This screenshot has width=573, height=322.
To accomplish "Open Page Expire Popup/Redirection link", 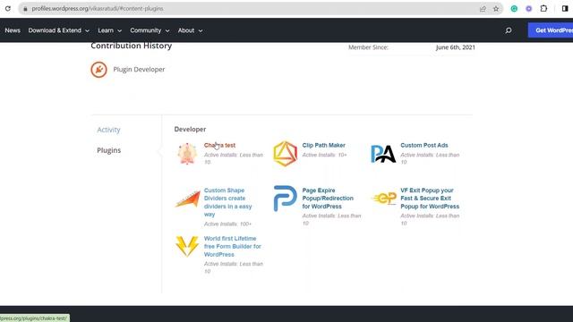I will tap(328, 199).
